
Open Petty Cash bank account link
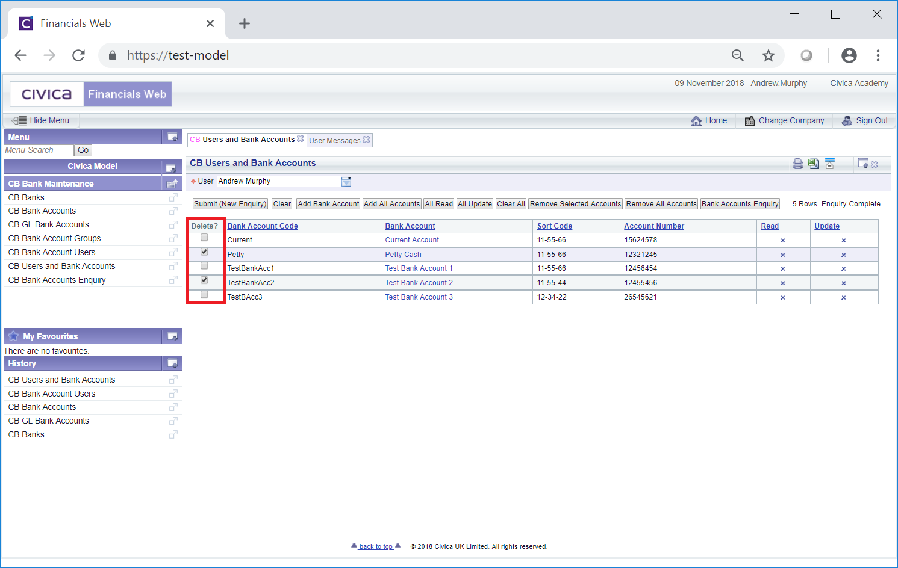404,255
